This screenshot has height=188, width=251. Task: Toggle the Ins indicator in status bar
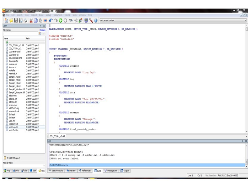228,175
